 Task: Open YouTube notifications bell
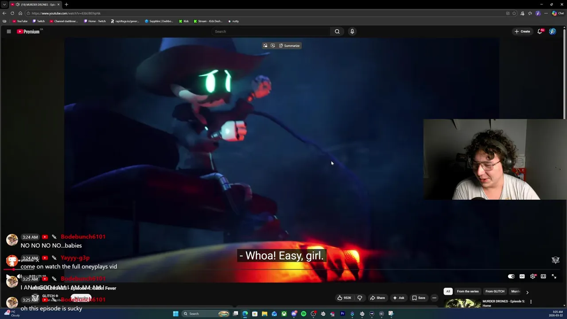point(540,31)
